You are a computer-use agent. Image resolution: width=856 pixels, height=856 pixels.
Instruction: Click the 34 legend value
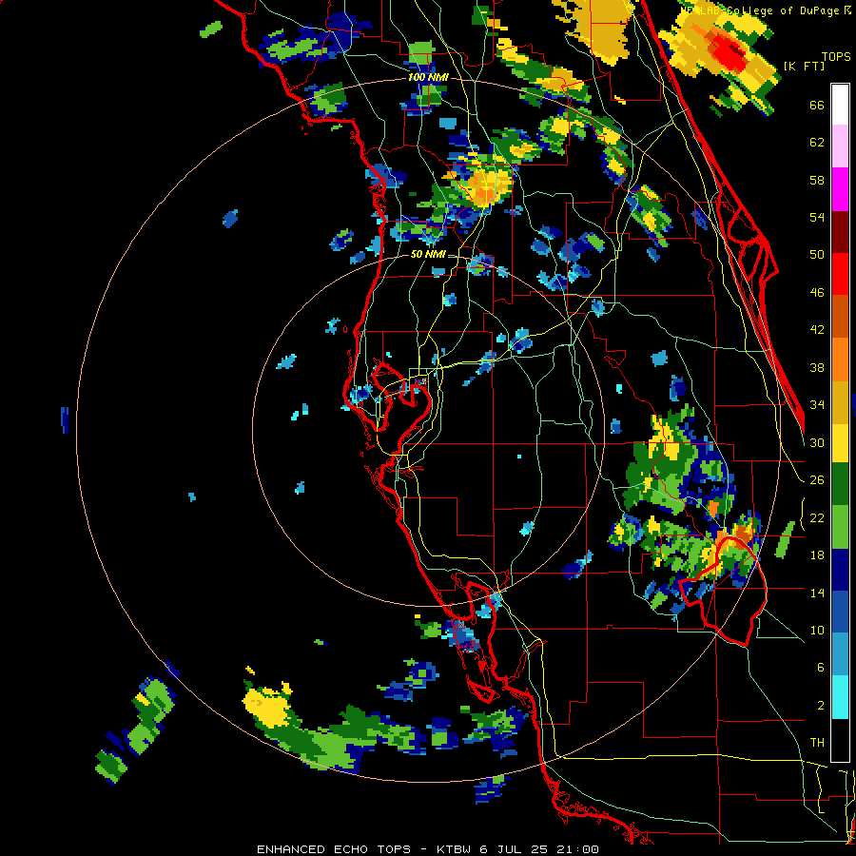pyautogui.click(x=817, y=405)
